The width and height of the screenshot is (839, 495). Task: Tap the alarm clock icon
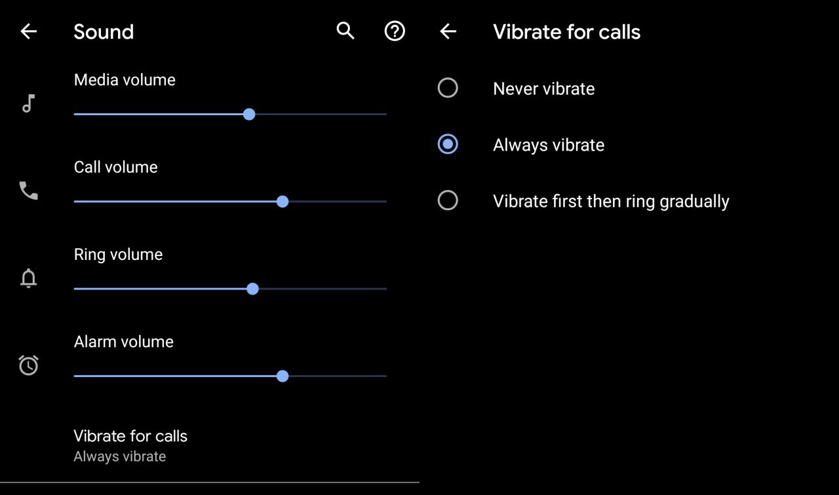tap(28, 365)
